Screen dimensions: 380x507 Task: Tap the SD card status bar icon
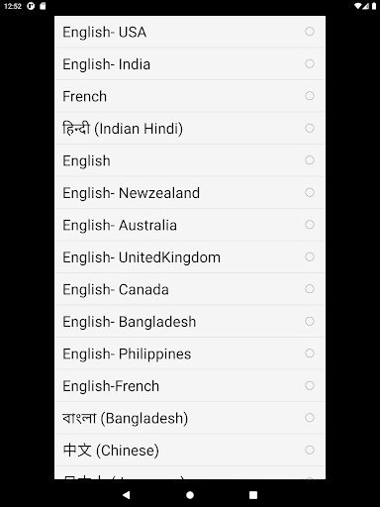click(43, 6)
